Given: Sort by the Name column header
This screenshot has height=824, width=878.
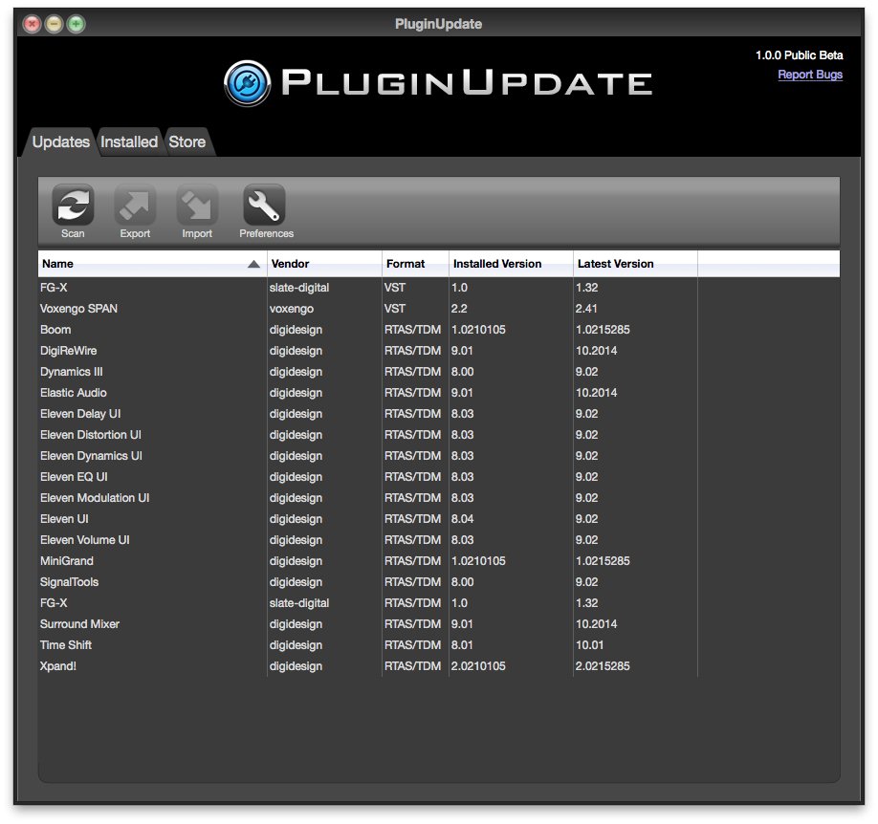Looking at the screenshot, I should point(152,264).
